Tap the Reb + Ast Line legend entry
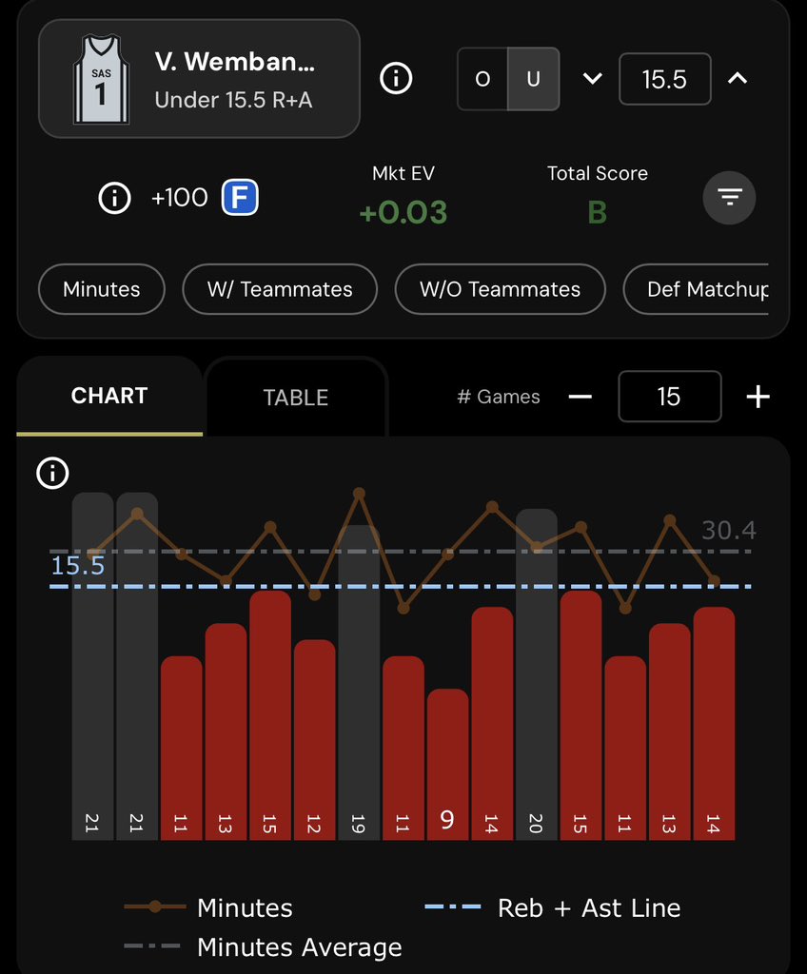The width and height of the screenshot is (807, 974). tap(552, 907)
